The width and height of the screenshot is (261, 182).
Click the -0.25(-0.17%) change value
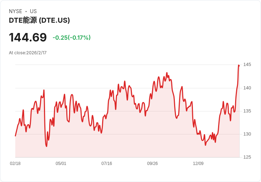[72, 38]
